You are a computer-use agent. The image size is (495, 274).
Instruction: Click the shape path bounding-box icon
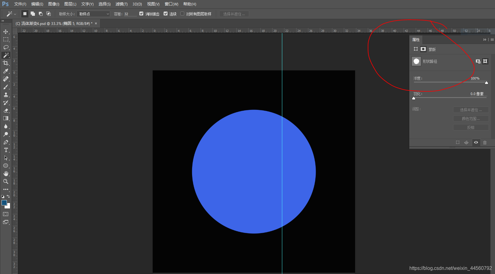[x=416, y=49]
